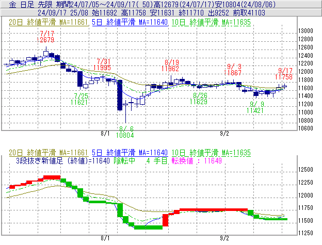Click the 12500 label on lower chart axis
This screenshot has height=245, width=322.
pyautogui.click(x=305, y=170)
